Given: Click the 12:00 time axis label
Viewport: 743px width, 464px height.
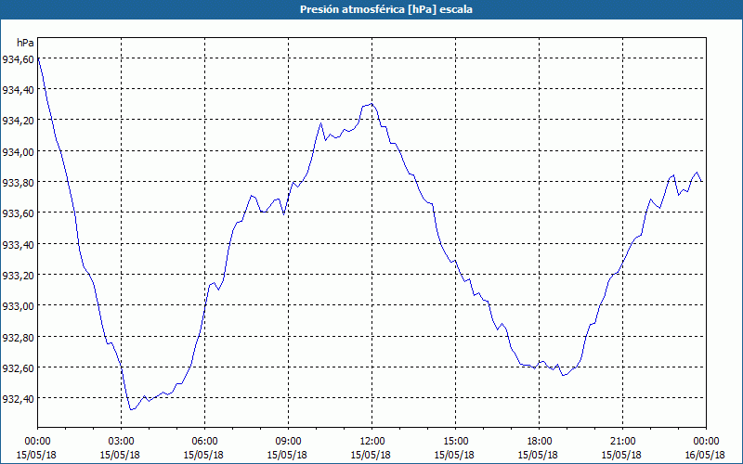Looking at the screenshot, I should pos(372,442).
